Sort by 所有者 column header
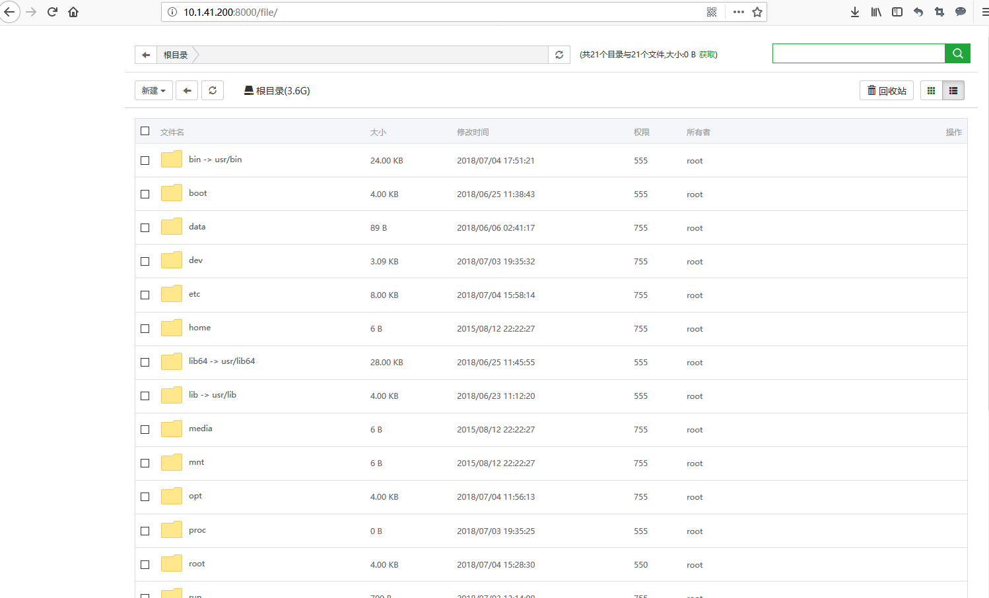Image resolution: width=989 pixels, height=598 pixels. coord(699,132)
